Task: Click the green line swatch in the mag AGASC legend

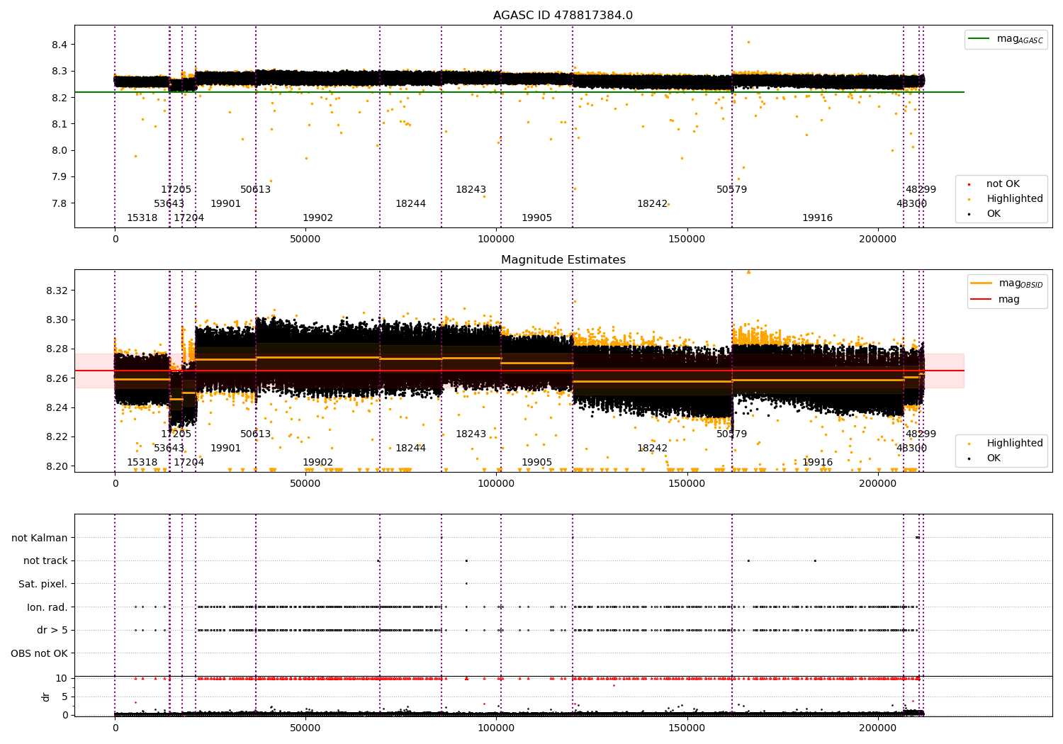Action: point(979,39)
